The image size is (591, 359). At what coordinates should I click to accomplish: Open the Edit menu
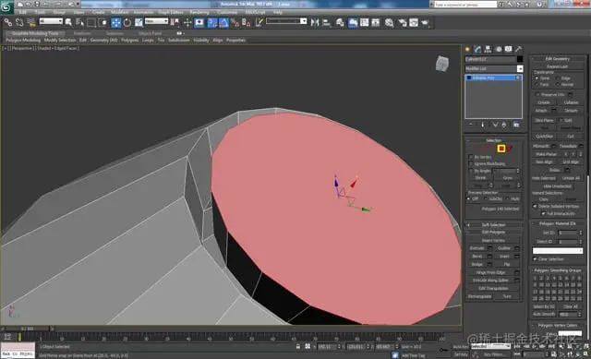tap(23, 12)
